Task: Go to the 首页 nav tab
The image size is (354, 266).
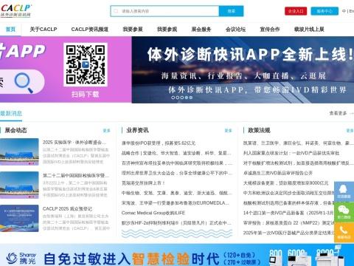Action: [10, 30]
